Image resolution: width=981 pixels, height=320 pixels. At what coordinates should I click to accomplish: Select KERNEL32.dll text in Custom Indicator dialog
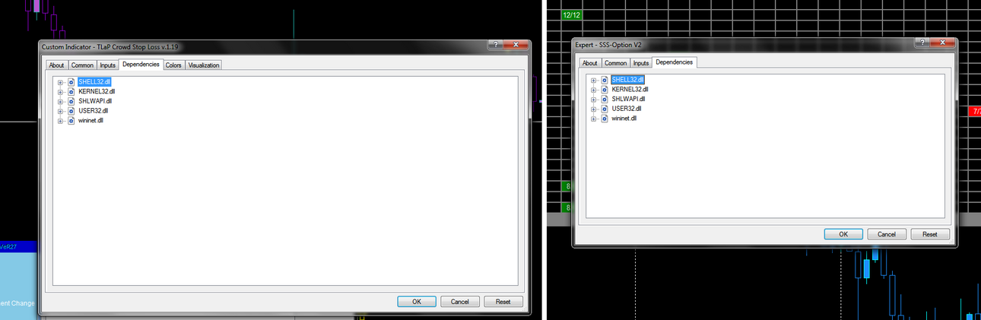coord(97,91)
